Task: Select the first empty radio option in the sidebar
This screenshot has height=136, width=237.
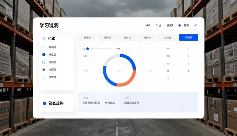Action: tap(44, 47)
